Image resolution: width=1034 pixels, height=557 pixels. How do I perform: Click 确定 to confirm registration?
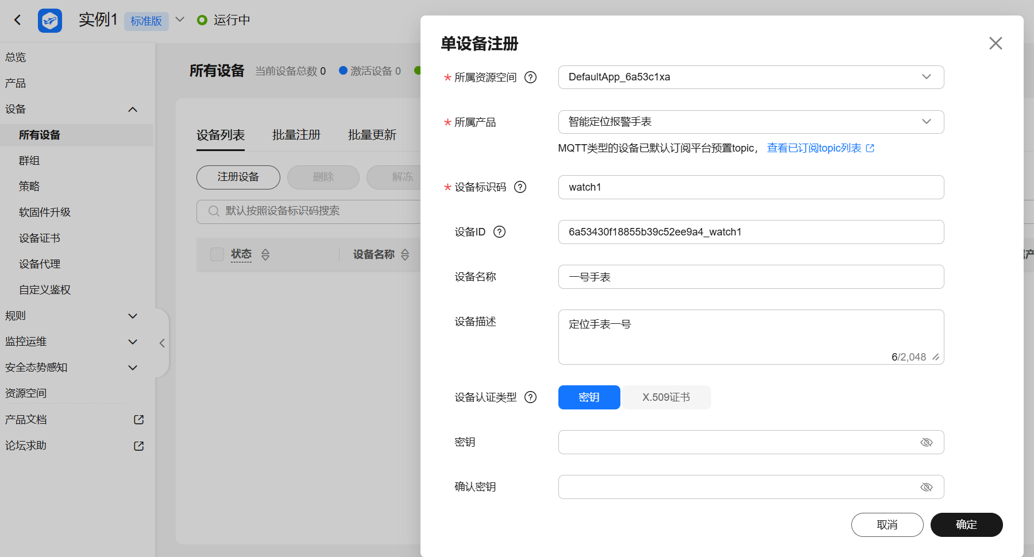pos(967,525)
